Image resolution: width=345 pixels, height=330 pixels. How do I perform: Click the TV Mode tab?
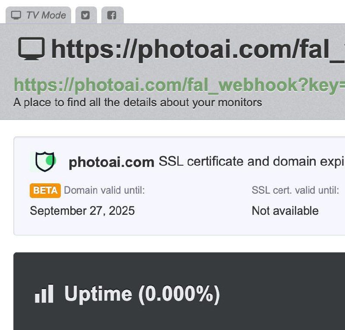tap(38, 15)
